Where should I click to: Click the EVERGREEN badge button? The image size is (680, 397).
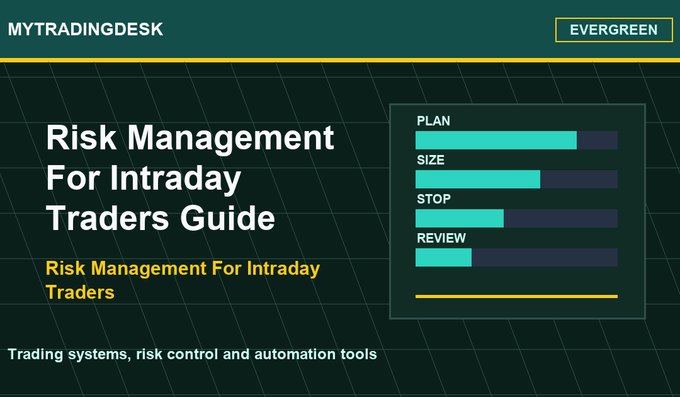(x=614, y=30)
